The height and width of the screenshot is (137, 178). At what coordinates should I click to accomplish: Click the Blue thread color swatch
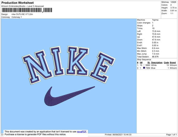(144, 68)
